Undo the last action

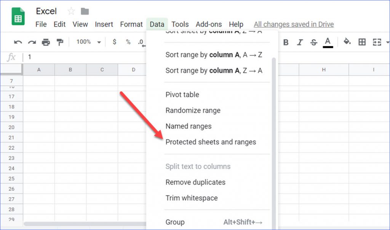(x=18, y=42)
